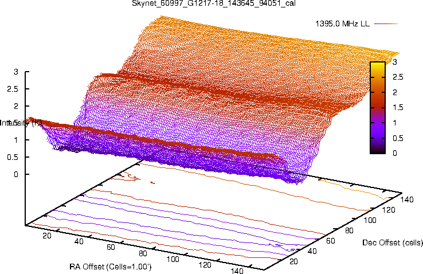Viewport: 423px width, 274px height.
Task: Select the color bar label 0
Action: click(395, 153)
